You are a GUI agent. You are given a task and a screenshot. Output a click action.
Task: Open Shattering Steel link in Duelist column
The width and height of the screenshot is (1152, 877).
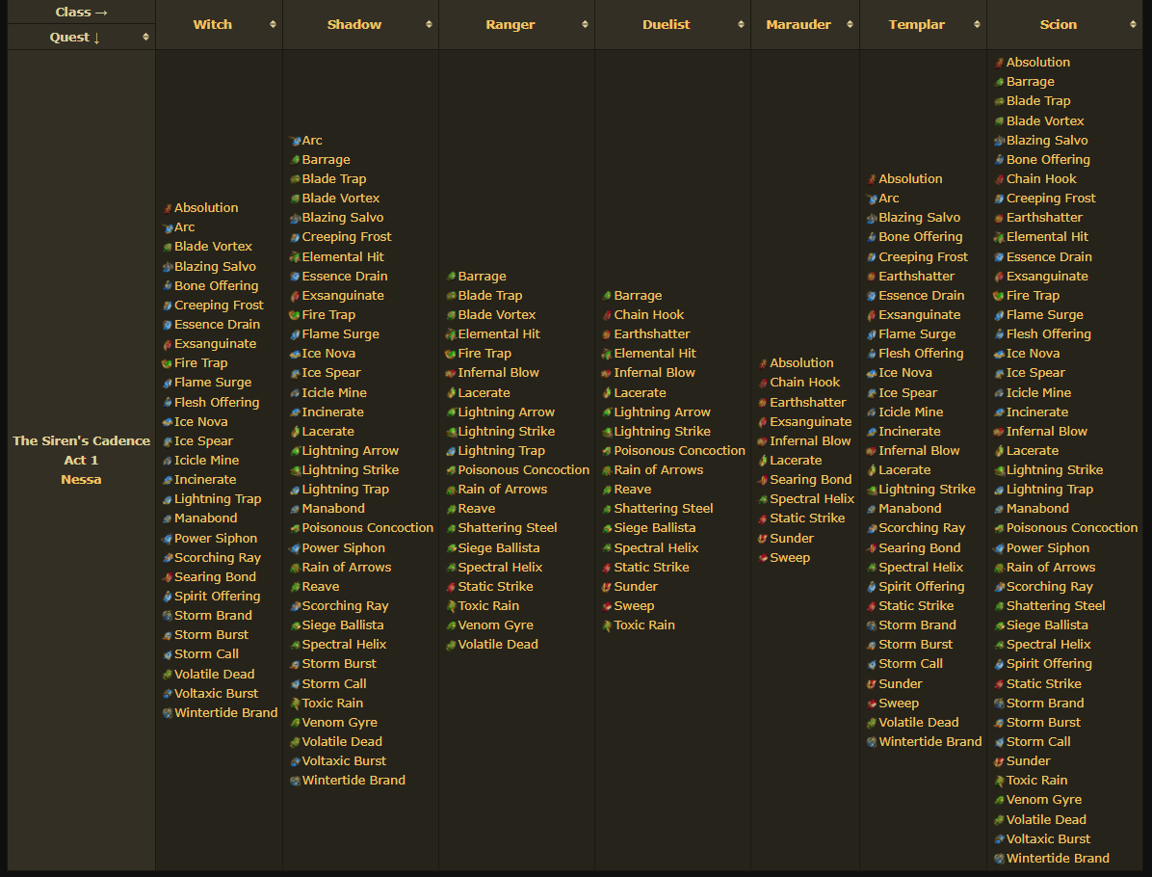[664, 509]
